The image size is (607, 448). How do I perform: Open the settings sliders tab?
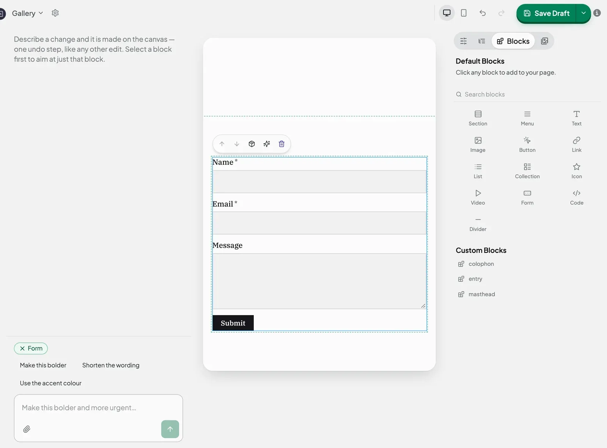coord(464,41)
